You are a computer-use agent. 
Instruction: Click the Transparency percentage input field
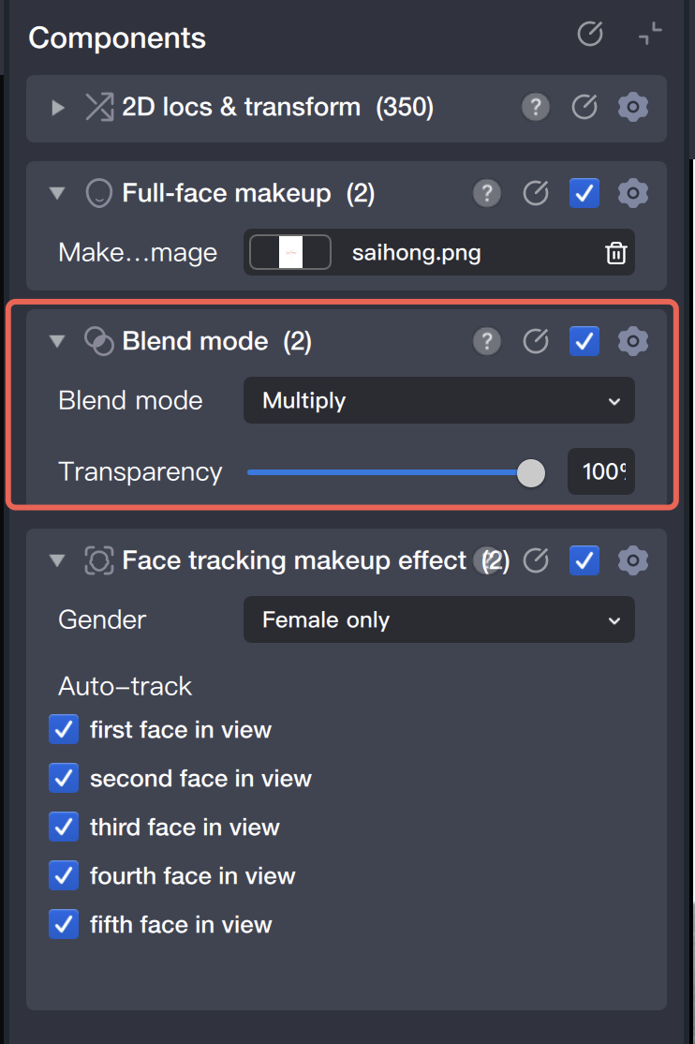tap(600, 471)
